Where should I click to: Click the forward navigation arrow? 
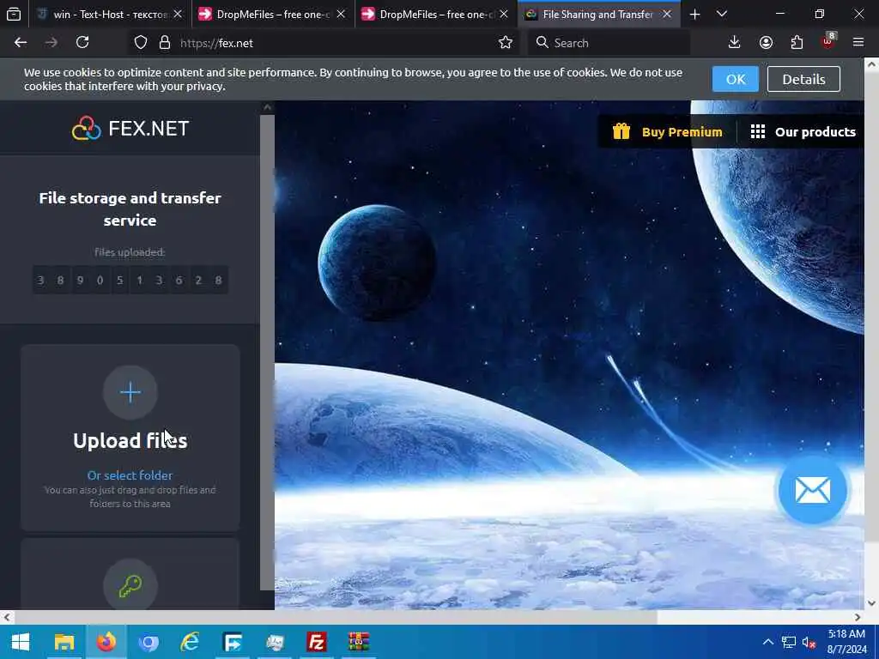click(52, 43)
